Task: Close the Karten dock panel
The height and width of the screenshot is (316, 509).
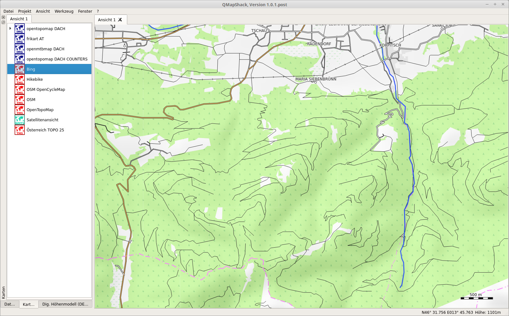Action: click(3, 17)
